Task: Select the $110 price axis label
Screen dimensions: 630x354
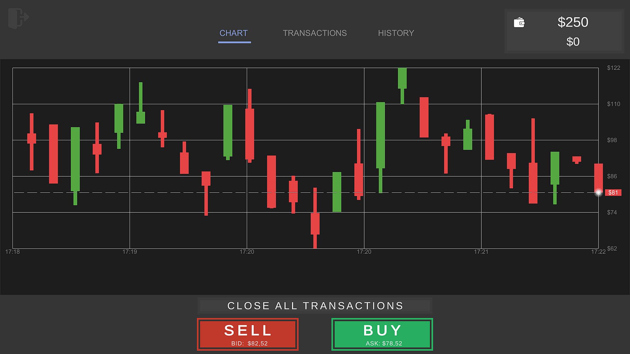Action: coord(614,104)
